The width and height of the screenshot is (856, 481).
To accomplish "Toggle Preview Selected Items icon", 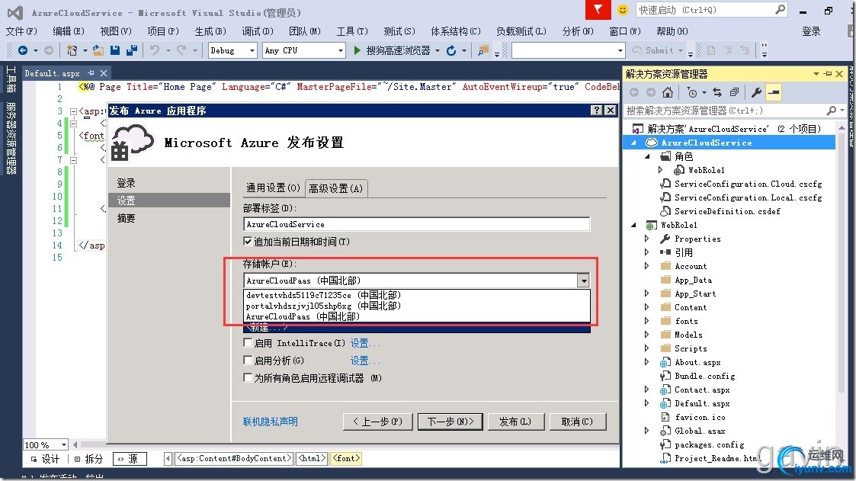I will click(774, 92).
